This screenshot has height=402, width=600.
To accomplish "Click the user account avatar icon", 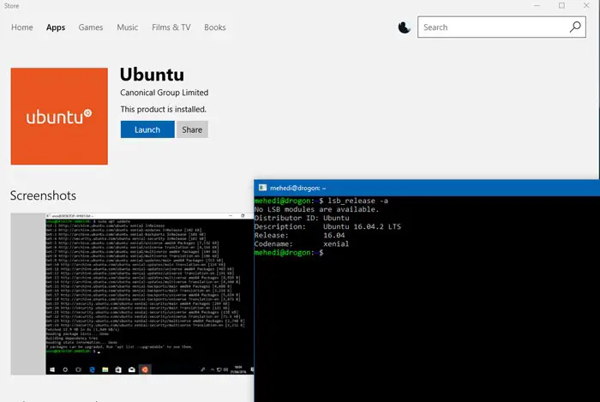I will point(404,27).
